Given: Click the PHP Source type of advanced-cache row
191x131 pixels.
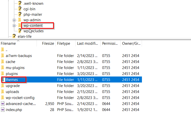Looking at the screenshot, I should coord(65,104).
